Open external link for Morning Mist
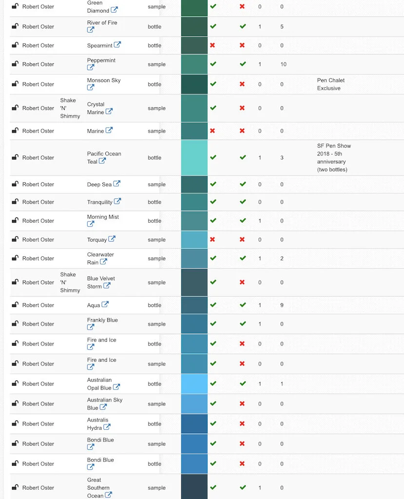 point(91,224)
